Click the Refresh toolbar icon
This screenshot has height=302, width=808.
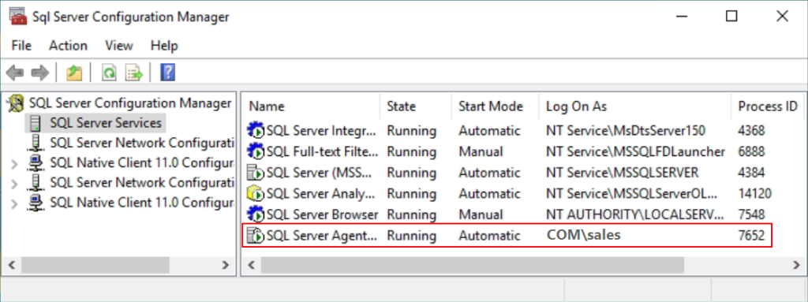(x=109, y=73)
